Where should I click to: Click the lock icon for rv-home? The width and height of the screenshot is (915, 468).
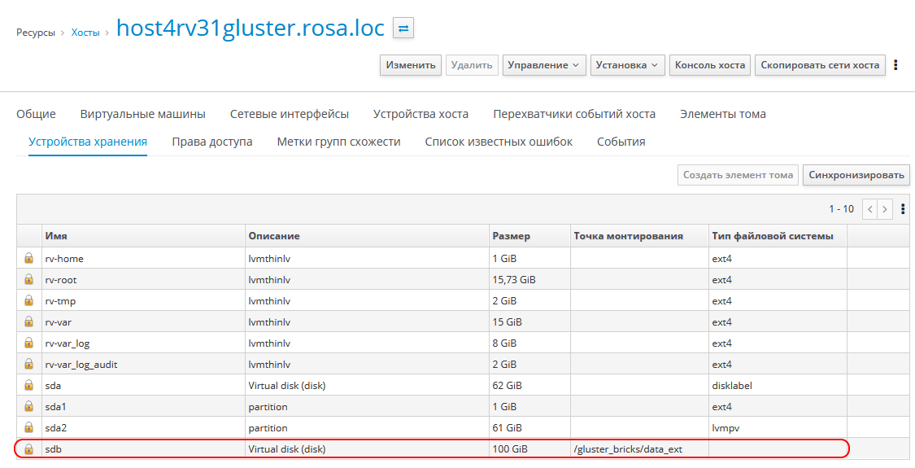click(x=29, y=259)
